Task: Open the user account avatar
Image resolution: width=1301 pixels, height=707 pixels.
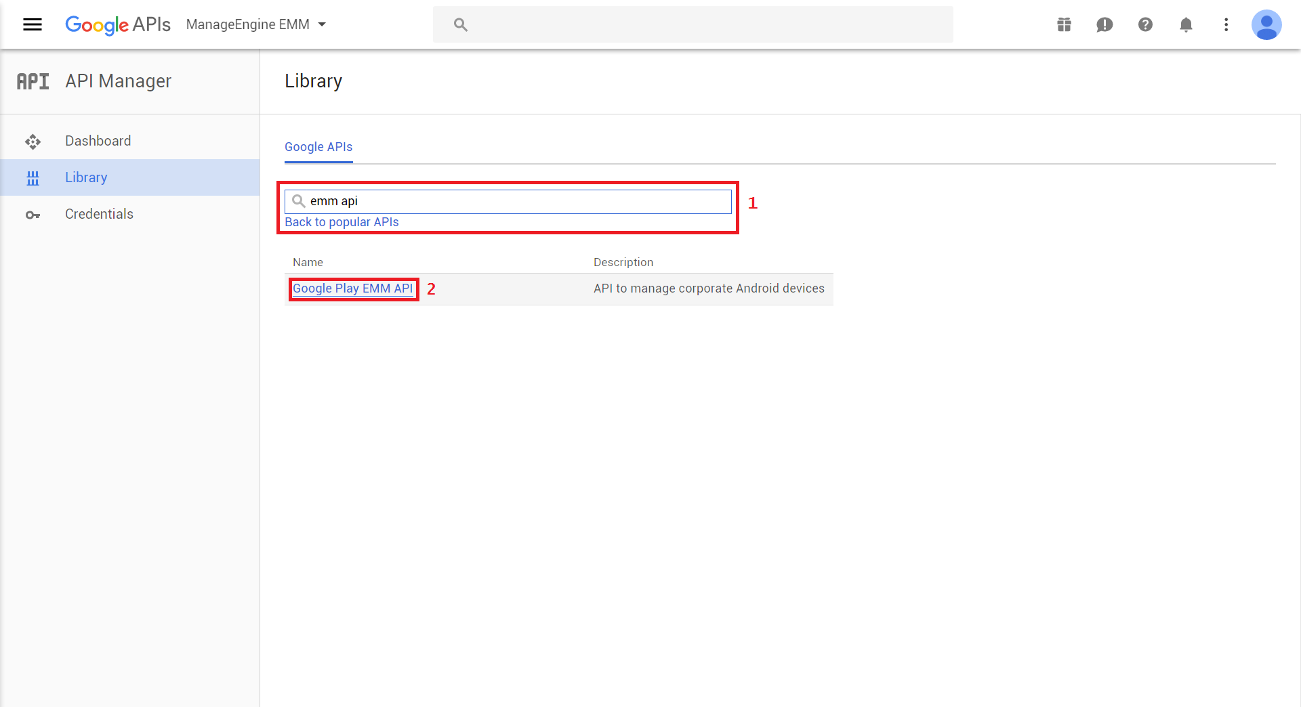Action: click(x=1266, y=25)
